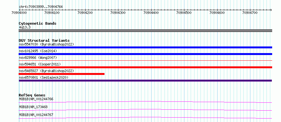Click the magenta intron line of NM_173468
Screen dimensions: 281x122
[145, 110]
